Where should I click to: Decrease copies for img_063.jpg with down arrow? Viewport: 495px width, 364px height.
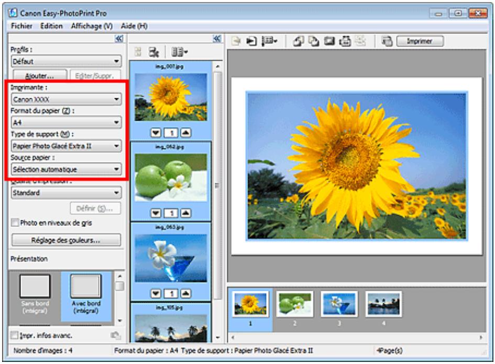[156, 294]
